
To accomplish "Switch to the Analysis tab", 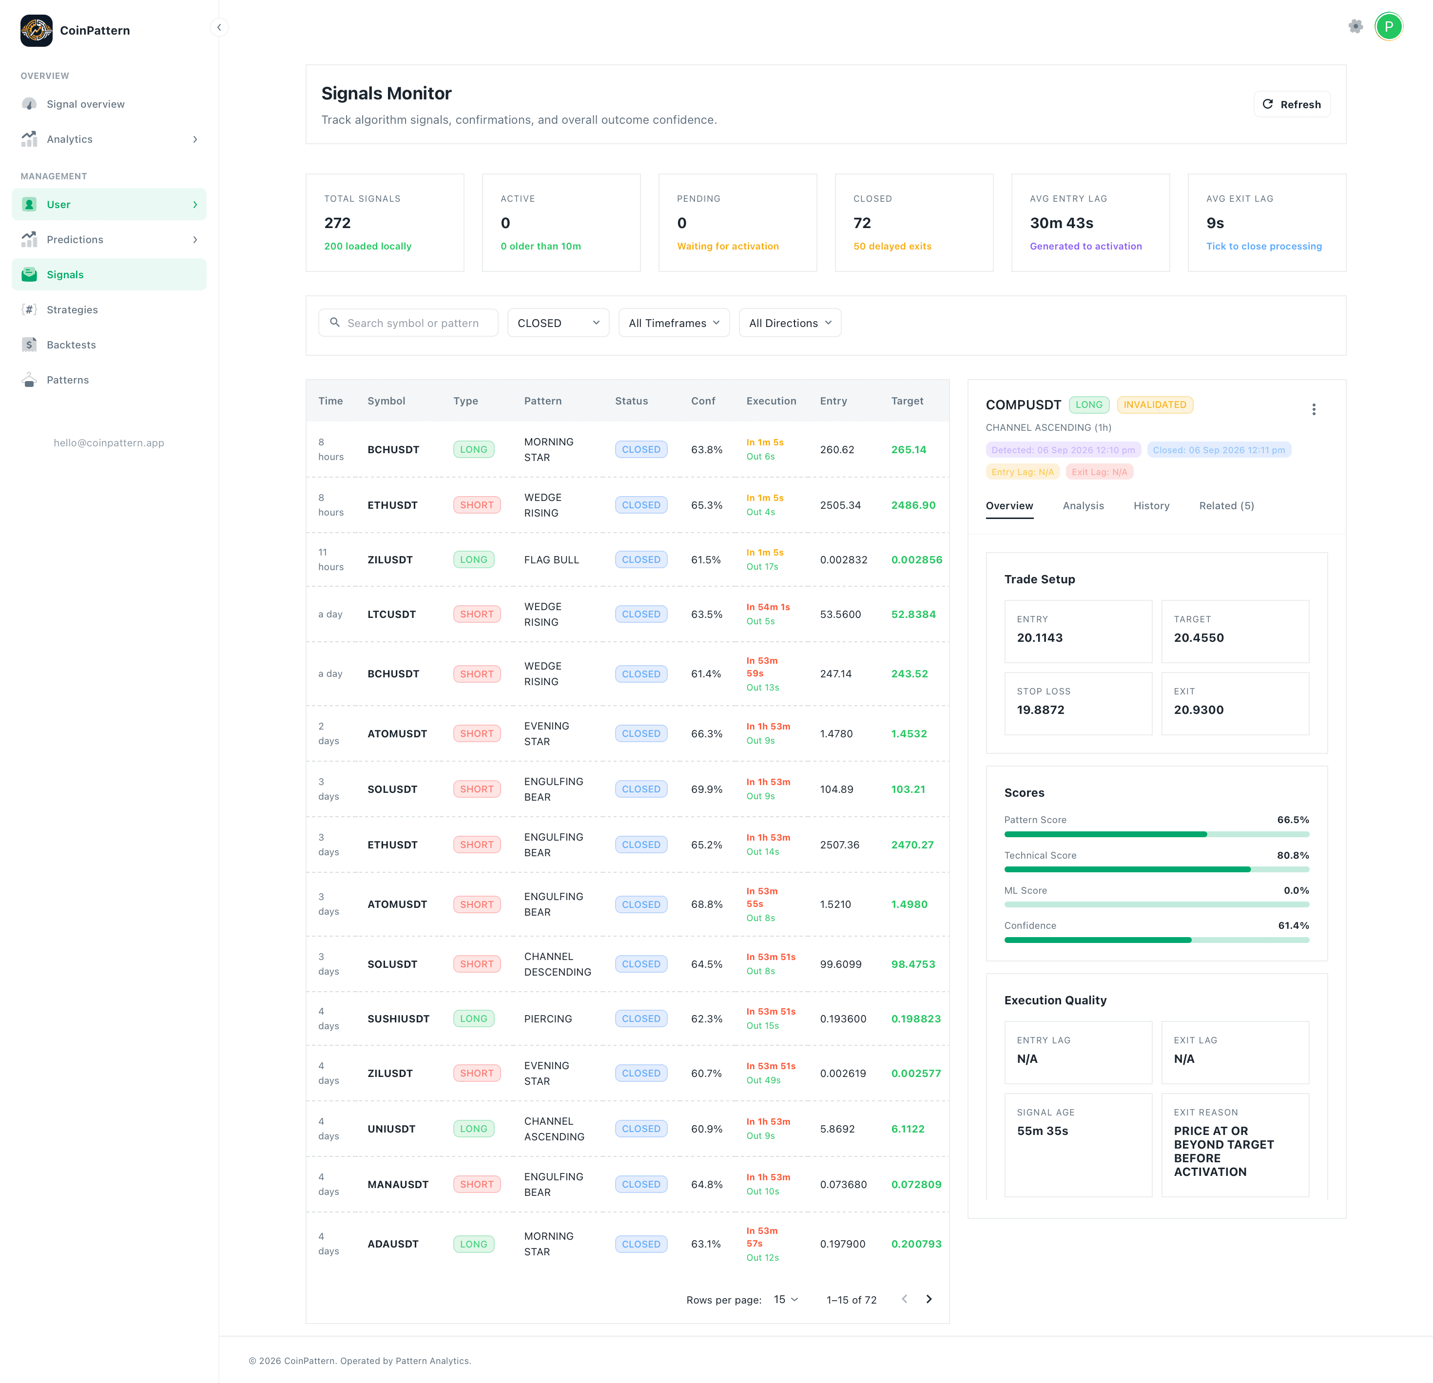I will (1083, 506).
